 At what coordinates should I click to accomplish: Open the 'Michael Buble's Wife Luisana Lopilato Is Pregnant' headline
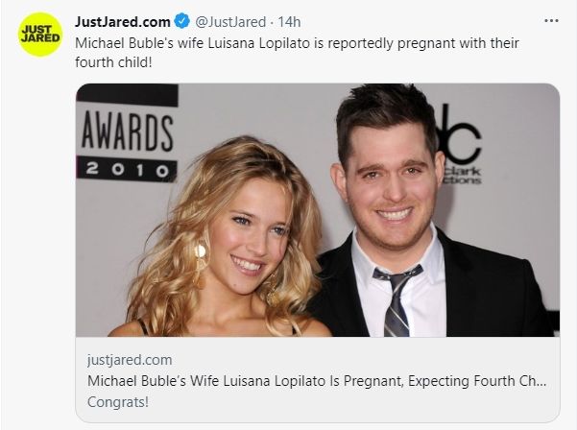click(x=317, y=381)
